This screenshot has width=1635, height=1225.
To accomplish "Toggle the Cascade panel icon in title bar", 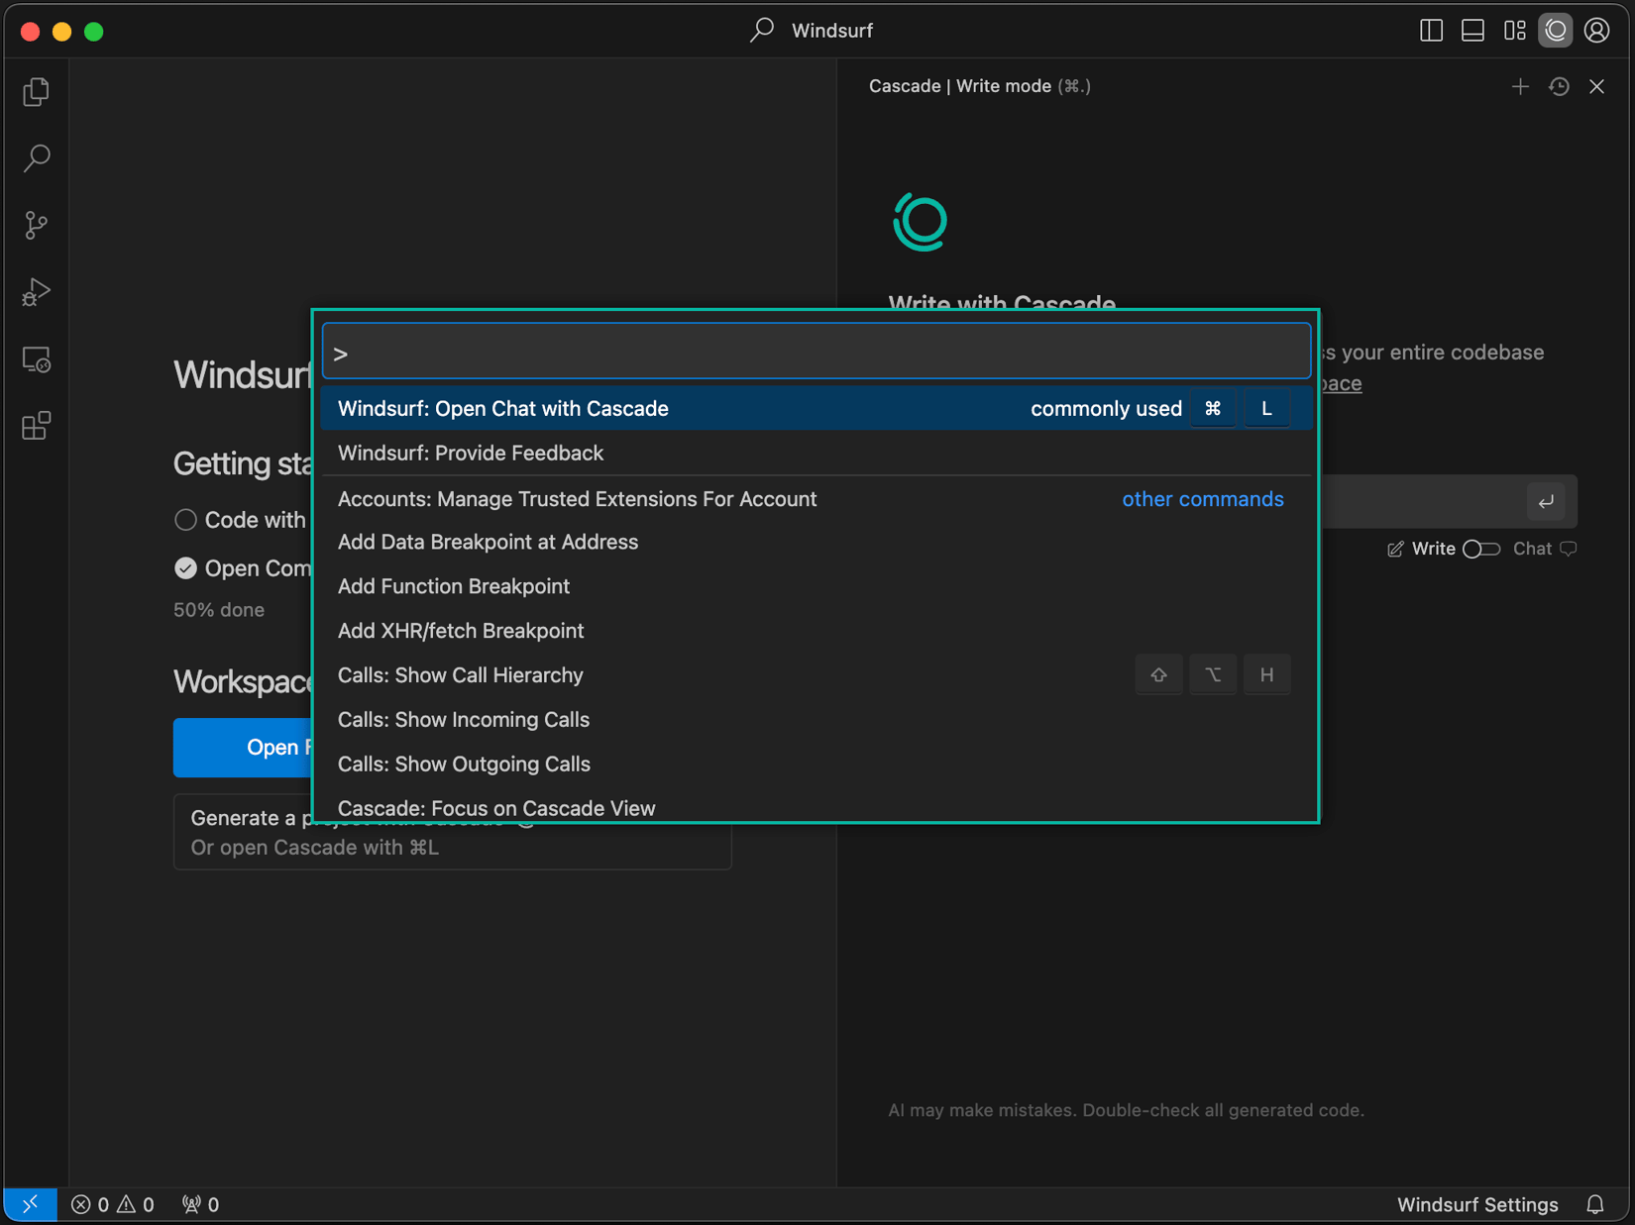I will (x=1556, y=31).
